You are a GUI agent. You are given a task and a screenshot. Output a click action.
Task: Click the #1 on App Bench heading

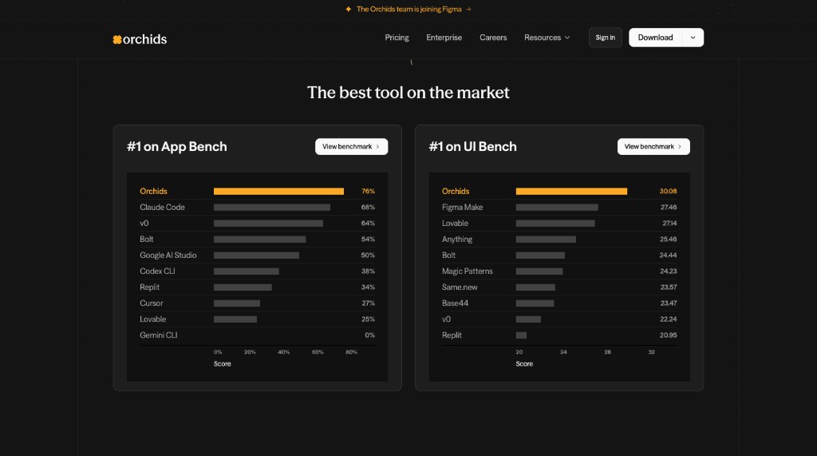(176, 147)
